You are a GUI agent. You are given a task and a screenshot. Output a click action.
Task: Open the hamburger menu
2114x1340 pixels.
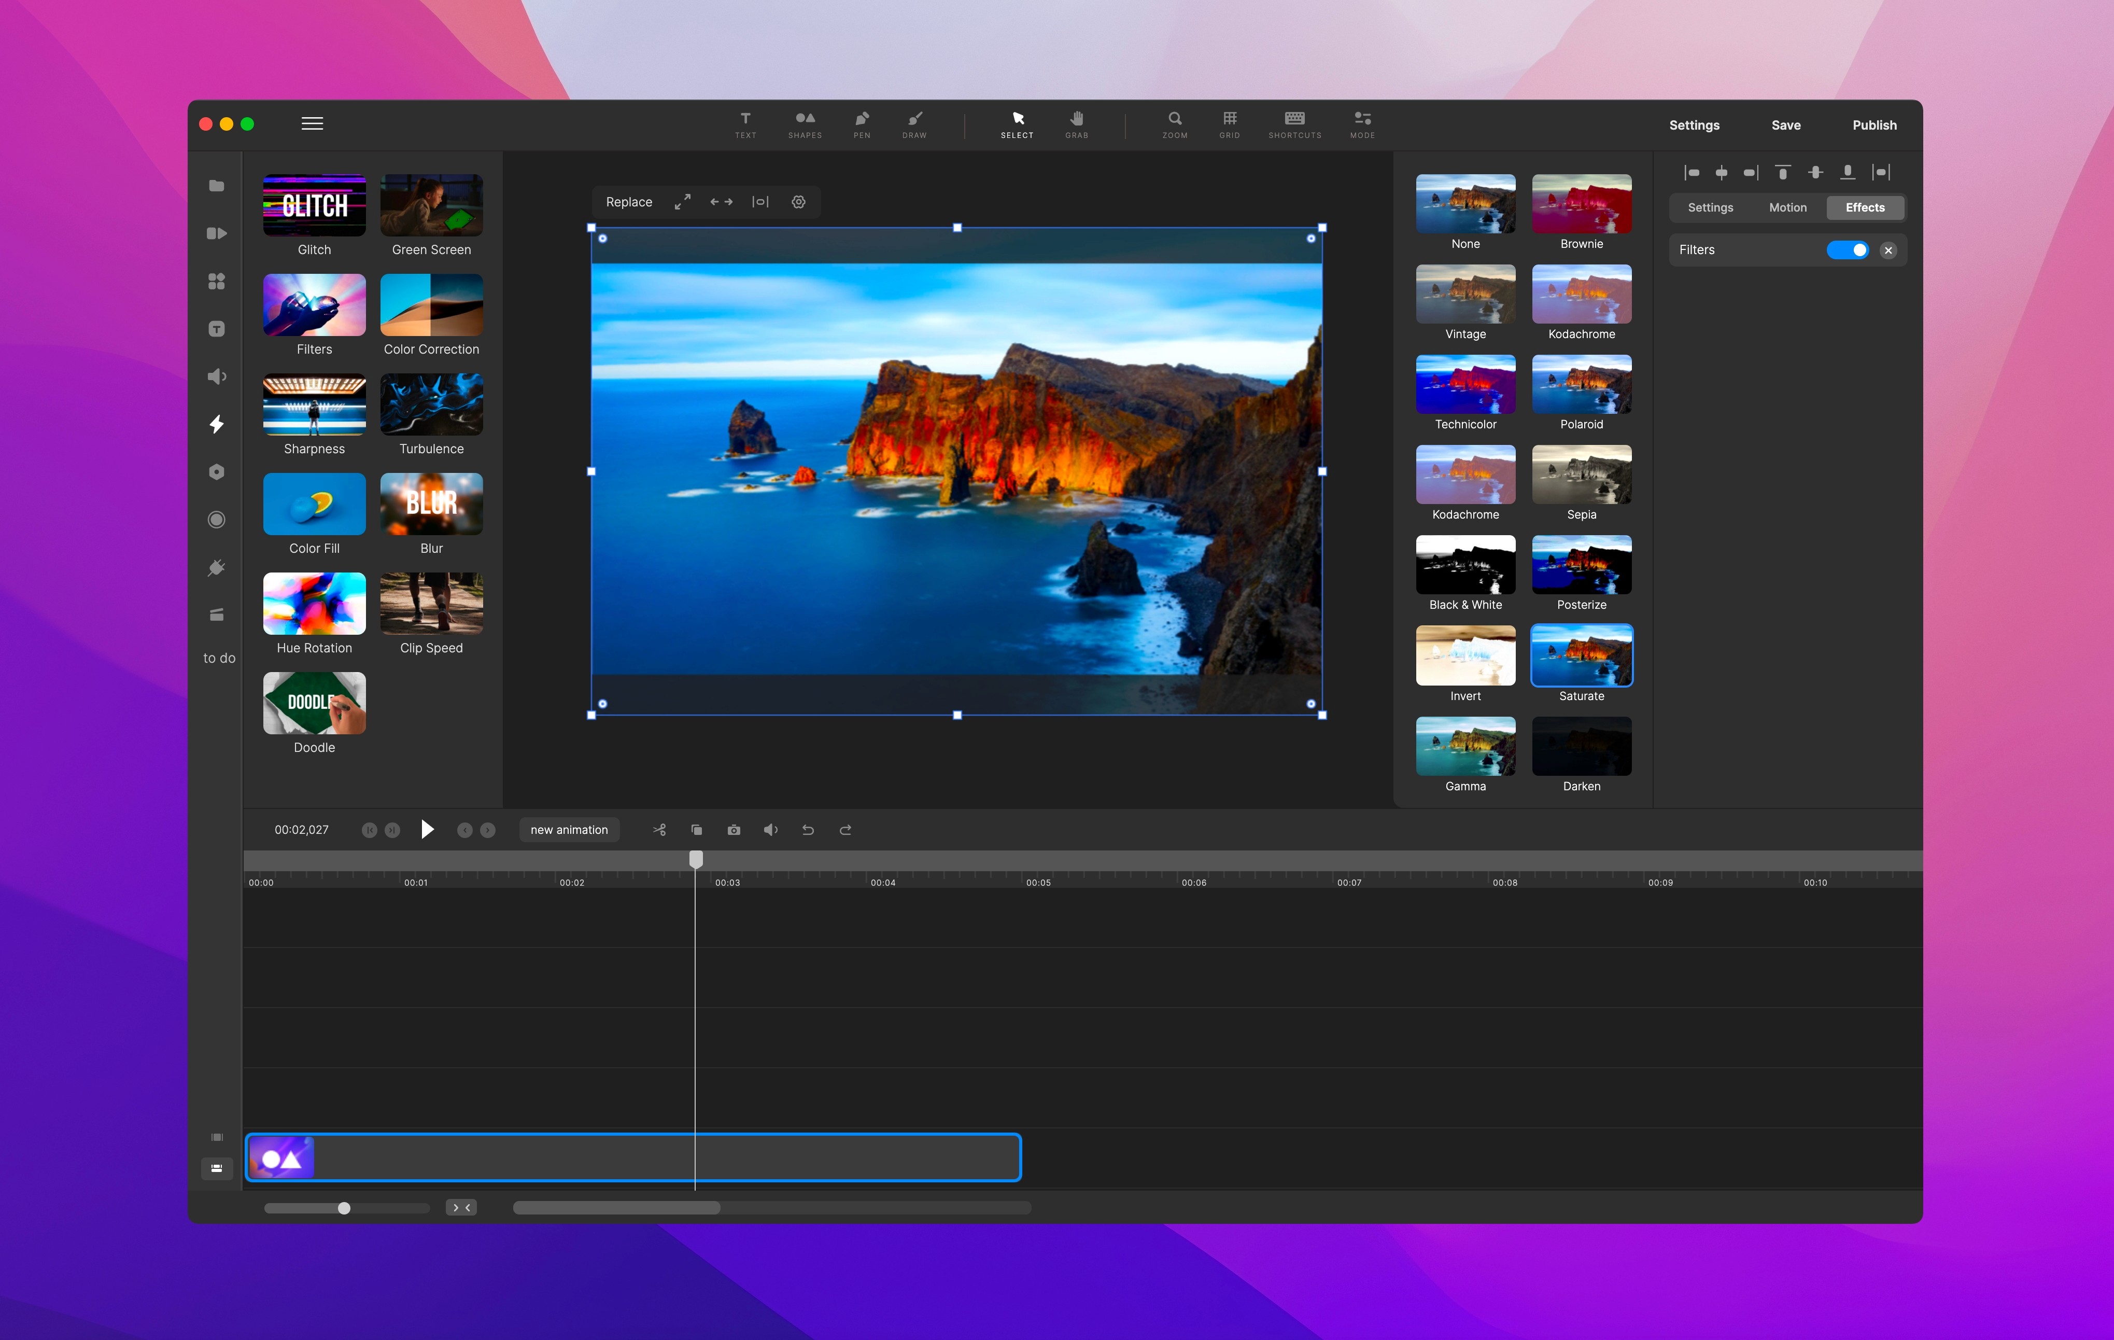click(x=312, y=124)
